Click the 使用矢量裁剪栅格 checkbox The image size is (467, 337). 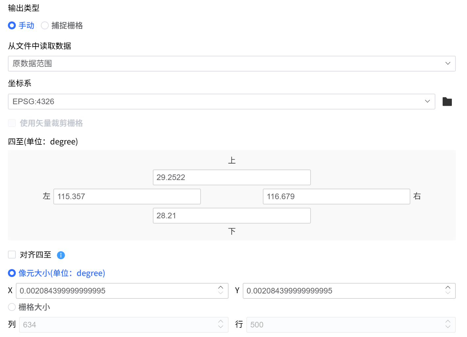(12, 123)
